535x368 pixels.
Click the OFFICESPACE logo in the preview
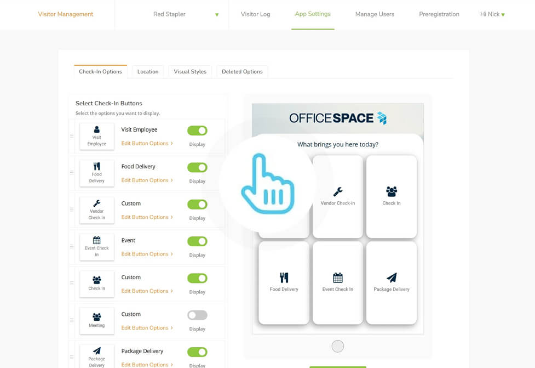click(337, 117)
